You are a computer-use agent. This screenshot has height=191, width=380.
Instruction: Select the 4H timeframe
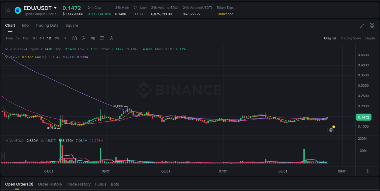pos(42,38)
